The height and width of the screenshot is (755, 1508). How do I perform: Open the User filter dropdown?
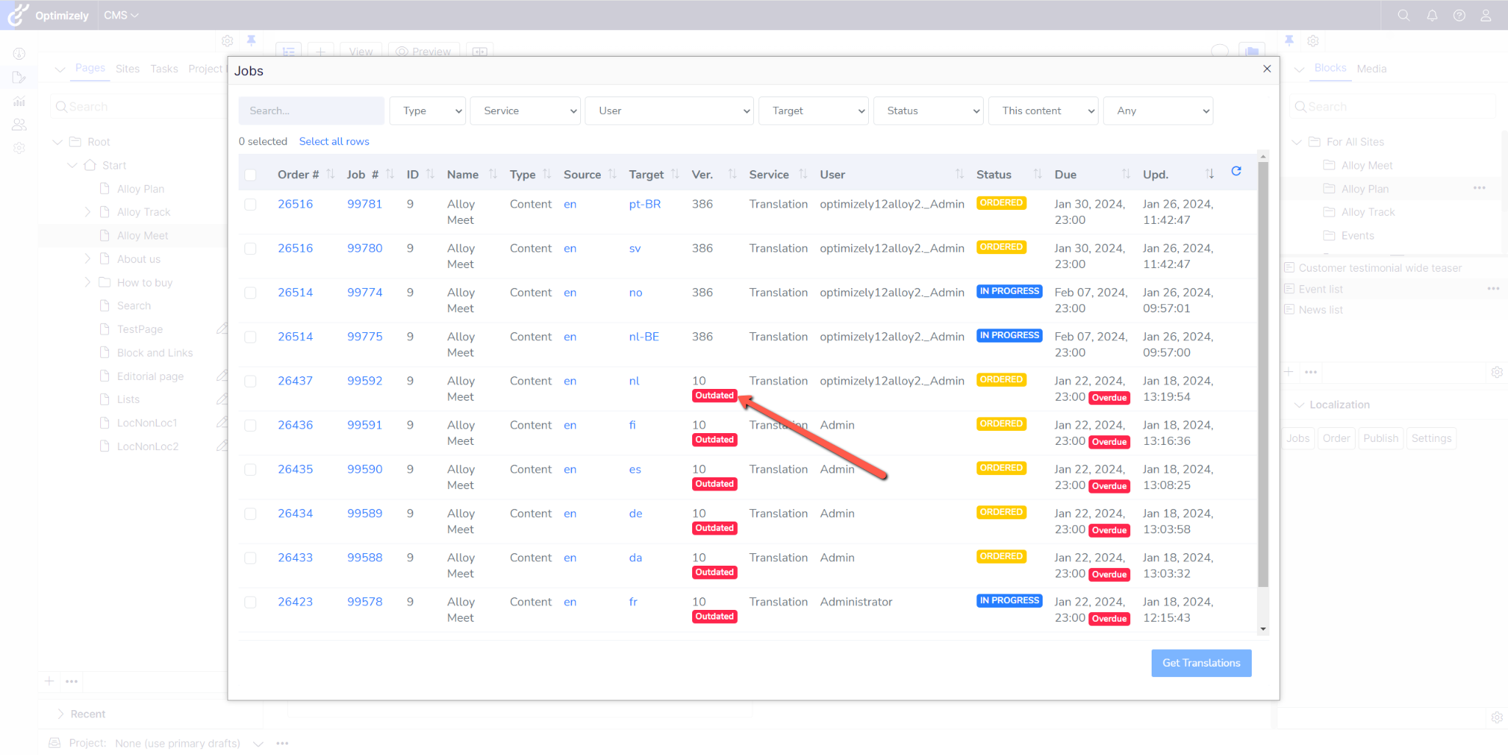(669, 110)
